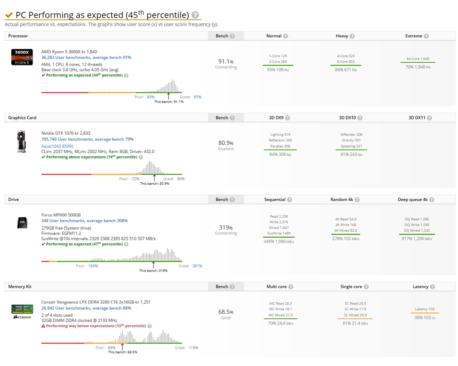The width and height of the screenshot is (458, 366).
Task: Open Corsair Vengeance 26,942 User benchmarks link
Action: [x=86, y=308]
